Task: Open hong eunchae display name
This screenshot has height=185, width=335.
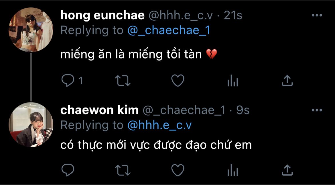Action: click(x=103, y=15)
